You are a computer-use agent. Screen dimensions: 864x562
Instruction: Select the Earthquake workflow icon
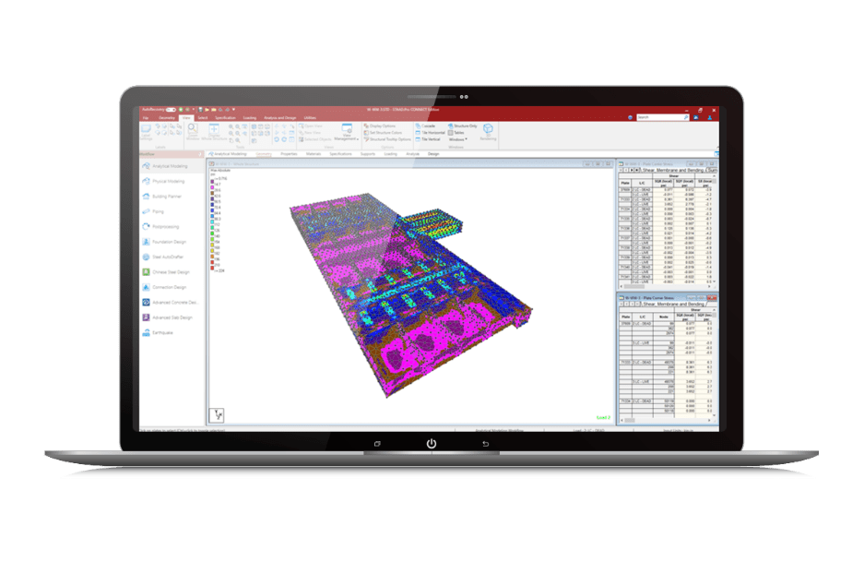click(x=162, y=332)
